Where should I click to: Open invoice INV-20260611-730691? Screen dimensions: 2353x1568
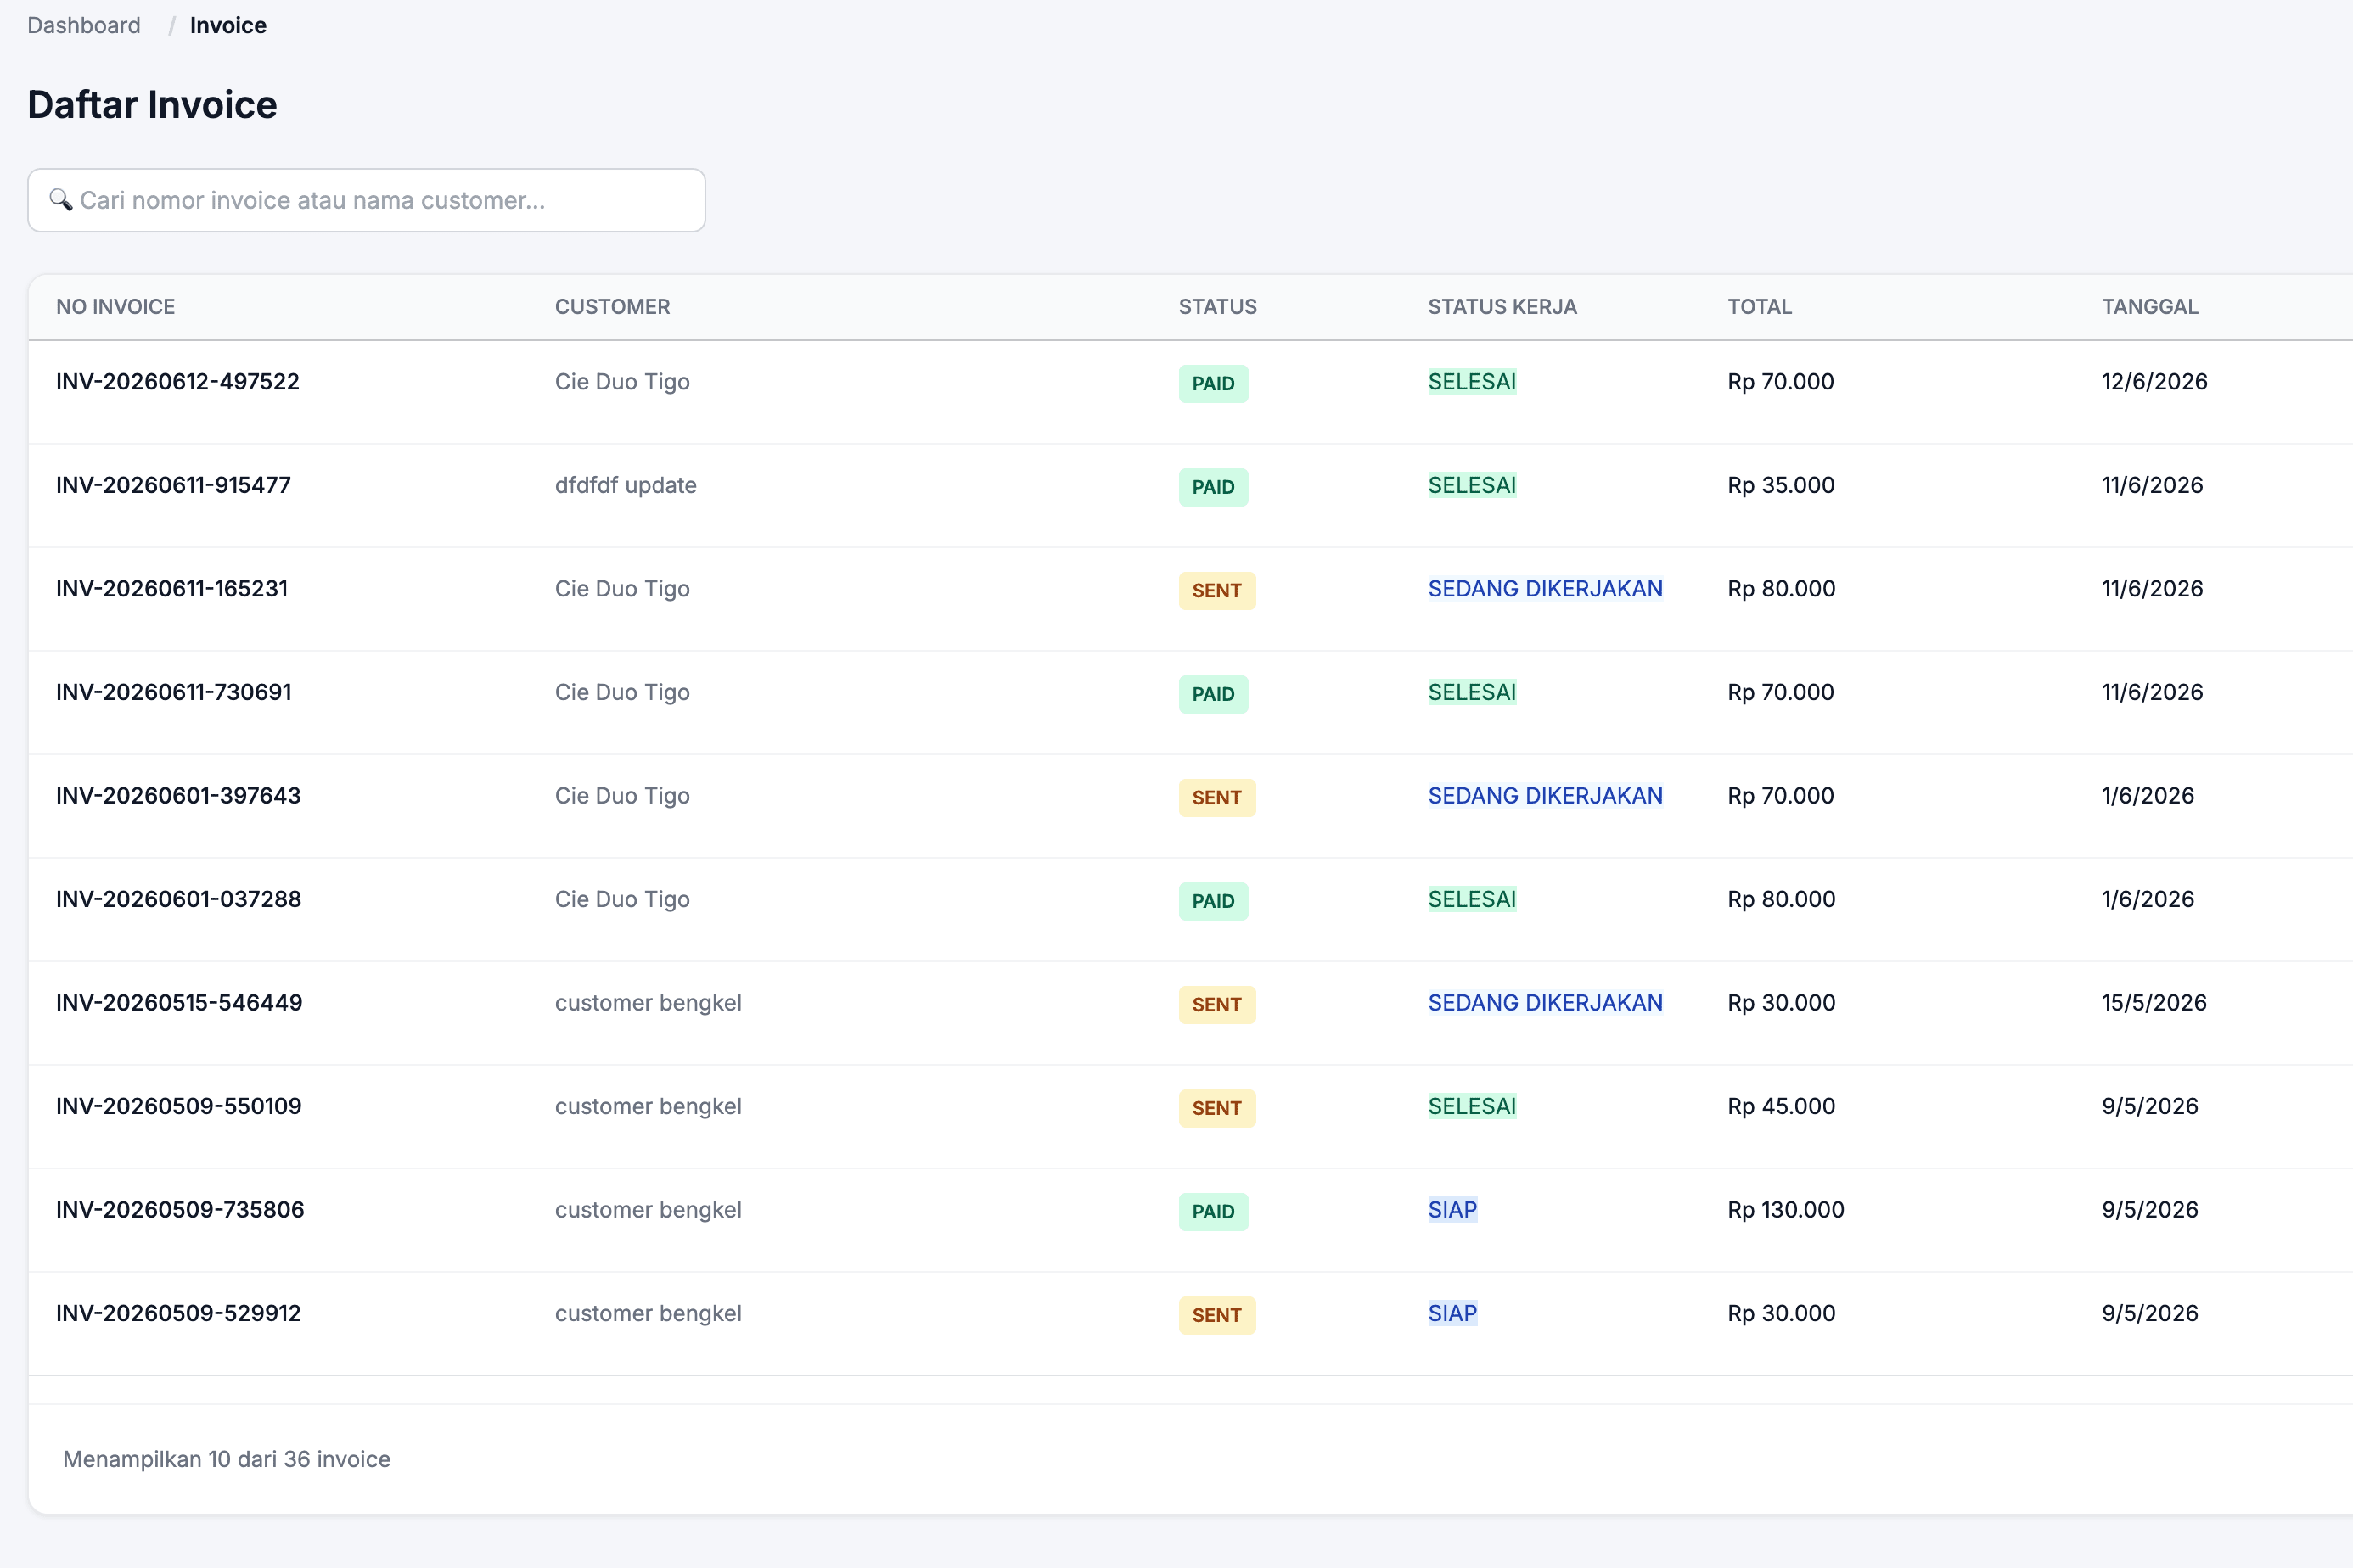click(174, 692)
